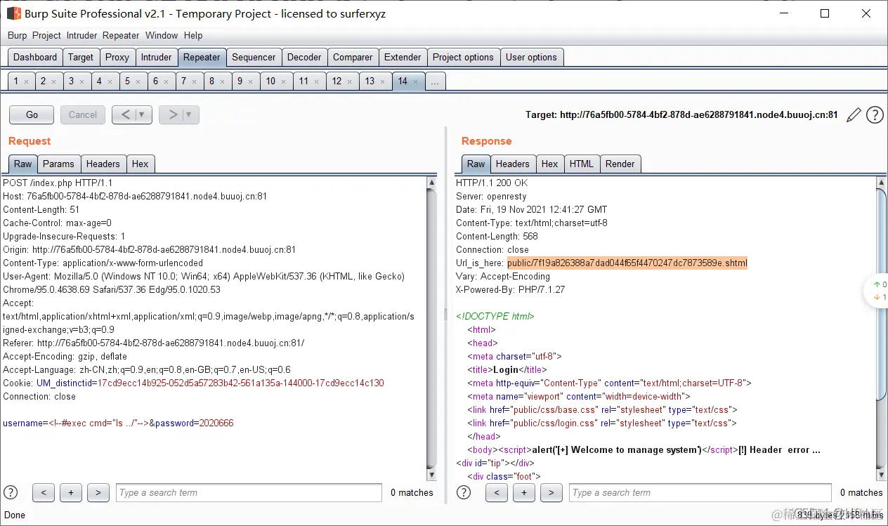Show Request Headers view
Viewport: 888px width, 526px height.
[x=103, y=164]
